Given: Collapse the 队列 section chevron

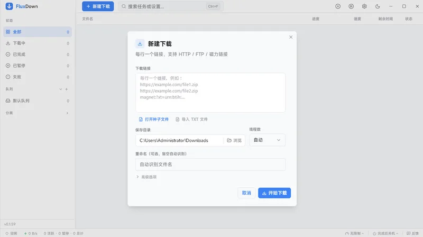Looking at the screenshot, I should click(61, 89).
